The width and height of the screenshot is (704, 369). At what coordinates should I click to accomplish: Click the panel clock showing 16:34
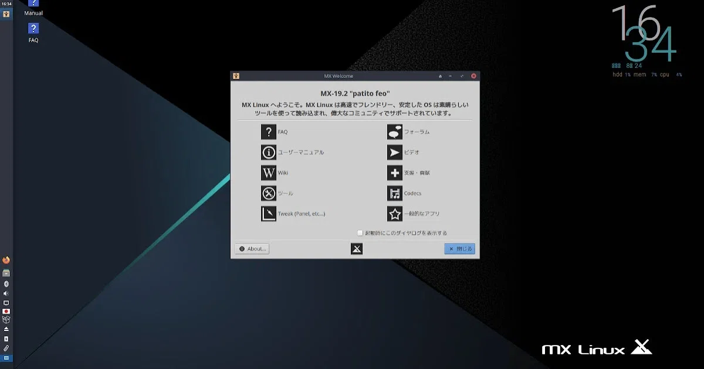[6, 4]
